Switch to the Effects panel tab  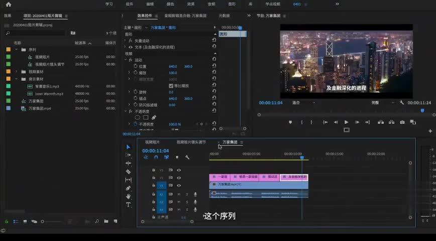click(8, 16)
